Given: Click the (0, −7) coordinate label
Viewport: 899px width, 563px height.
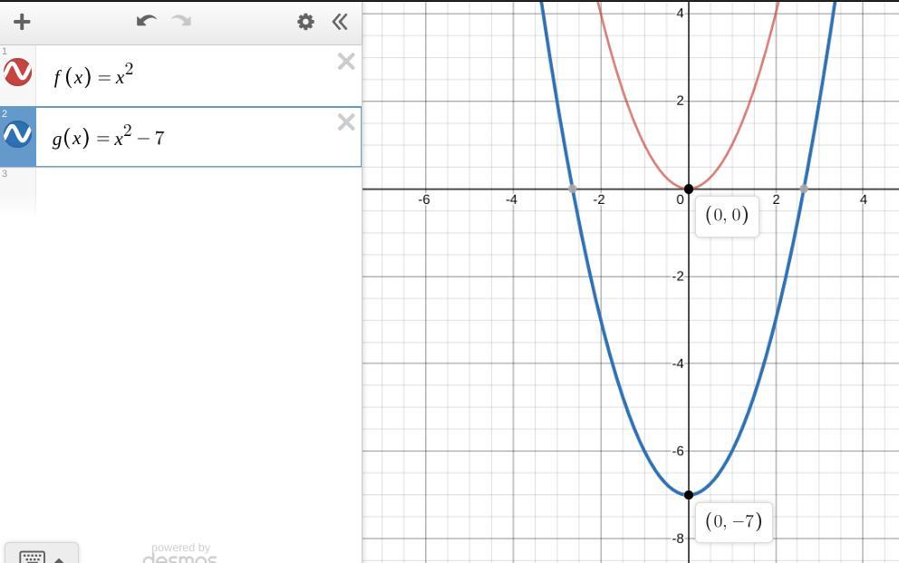Looking at the screenshot, I should tap(733, 521).
